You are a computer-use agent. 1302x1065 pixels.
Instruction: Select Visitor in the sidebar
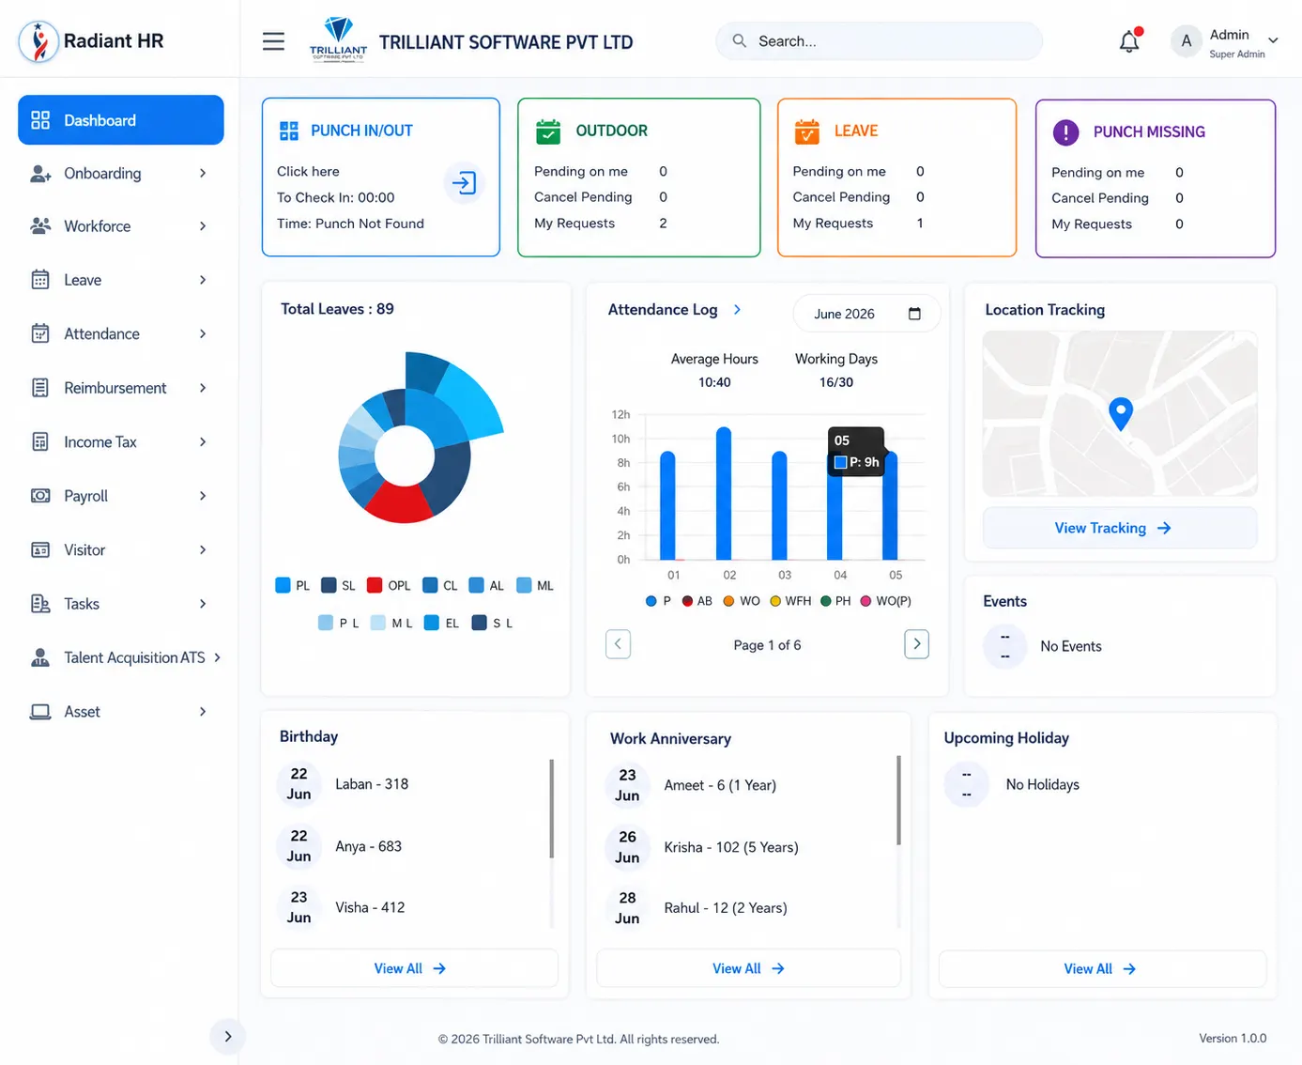click(x=119, y=549)
